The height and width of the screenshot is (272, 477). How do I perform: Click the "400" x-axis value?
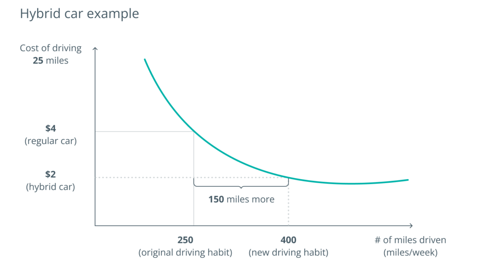(x=288, y=240)
